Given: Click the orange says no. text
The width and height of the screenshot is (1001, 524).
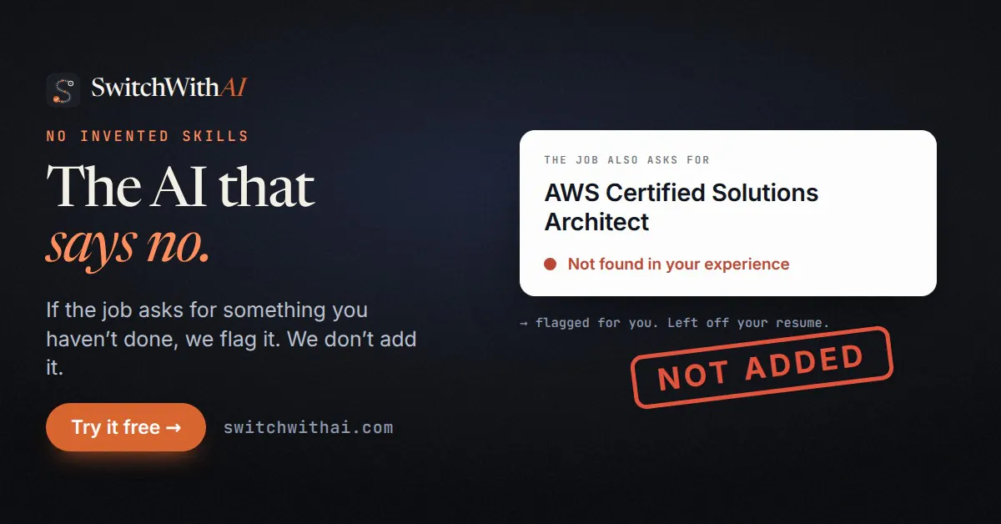Looking at the screenshot, I should point(128,245).
